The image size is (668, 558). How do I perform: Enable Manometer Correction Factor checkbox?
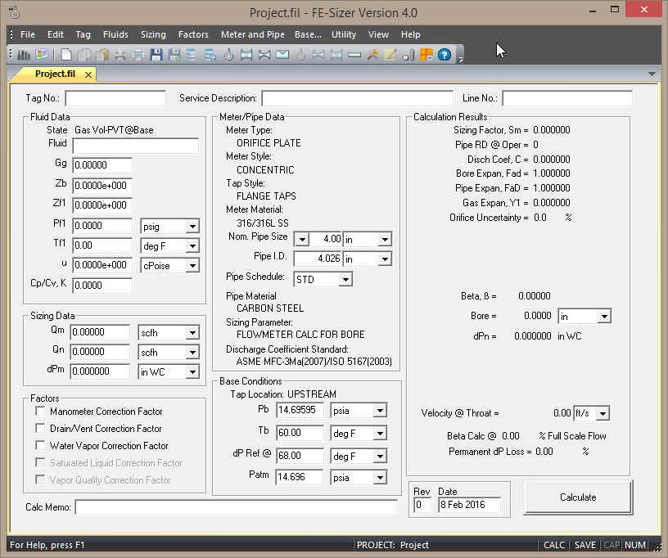(x=40, y=412)
